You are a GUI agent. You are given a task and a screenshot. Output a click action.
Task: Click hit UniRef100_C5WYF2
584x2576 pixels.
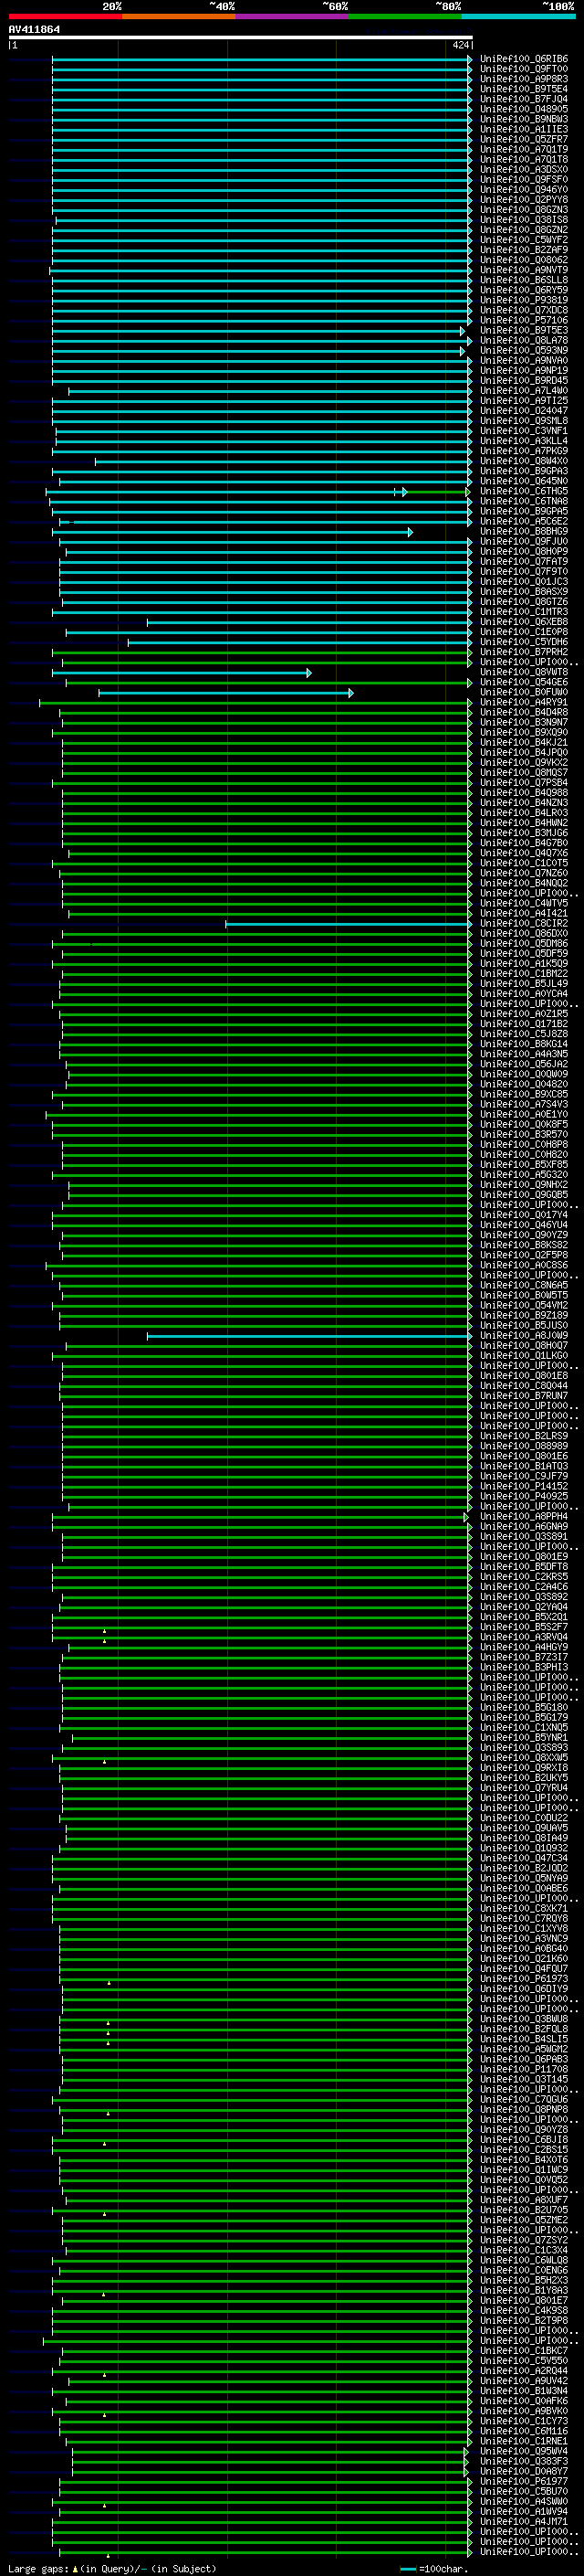pos(524,240)
